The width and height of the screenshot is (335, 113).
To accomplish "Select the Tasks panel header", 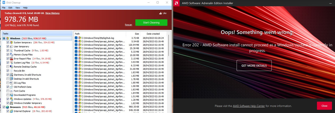I will (x=37, y=34).
